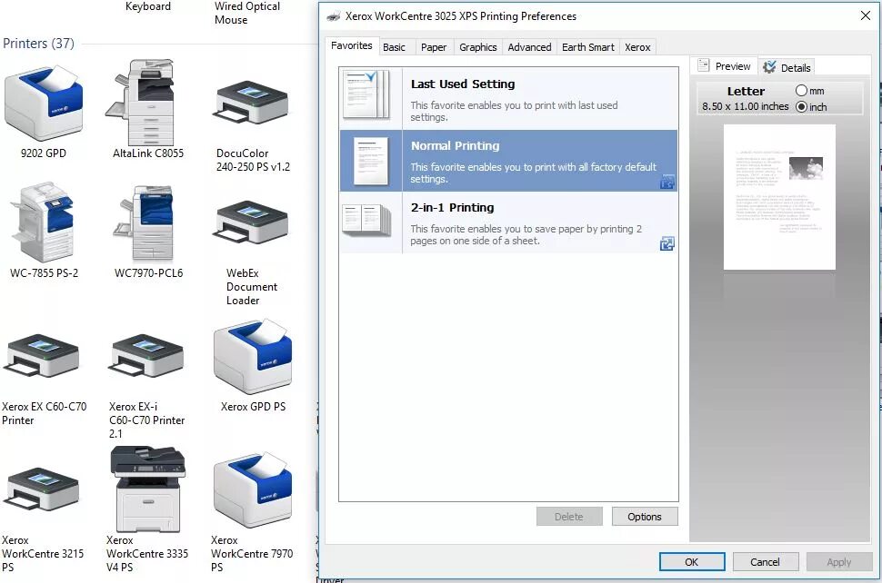Select the Xerox EX-i C60-C70 Printer 2.1 icon

[x=145, y=355]
